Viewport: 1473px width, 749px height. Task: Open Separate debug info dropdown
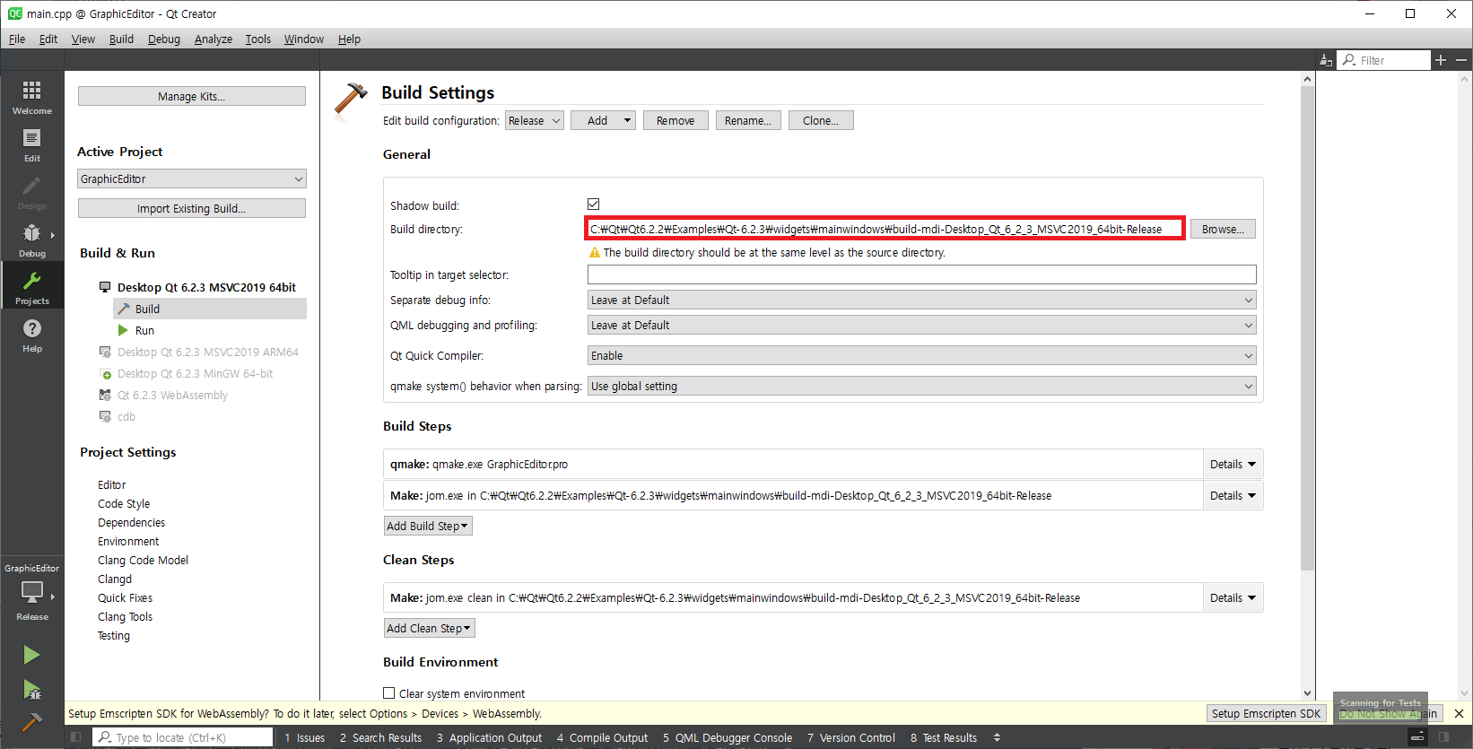coord(921,300)
